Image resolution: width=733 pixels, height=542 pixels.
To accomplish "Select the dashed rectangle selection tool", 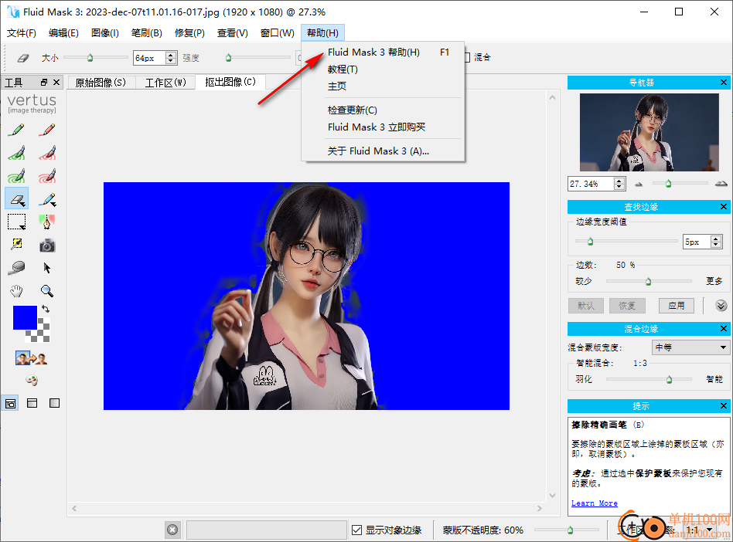I will 16,222.
